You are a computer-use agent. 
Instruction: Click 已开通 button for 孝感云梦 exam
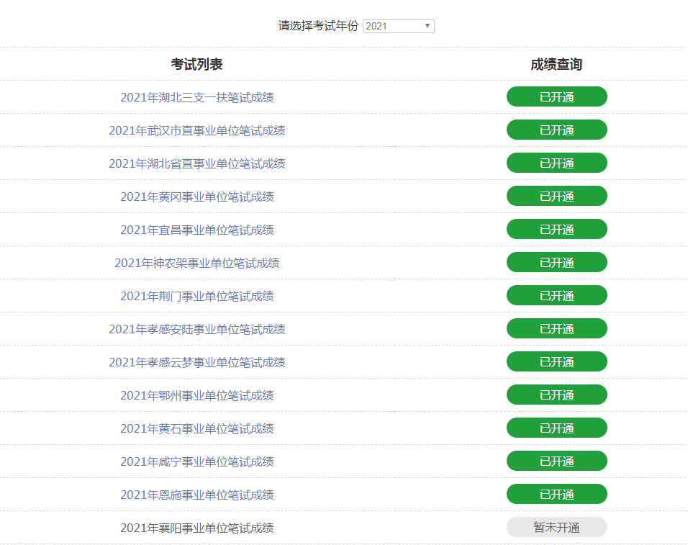point(556,362)
